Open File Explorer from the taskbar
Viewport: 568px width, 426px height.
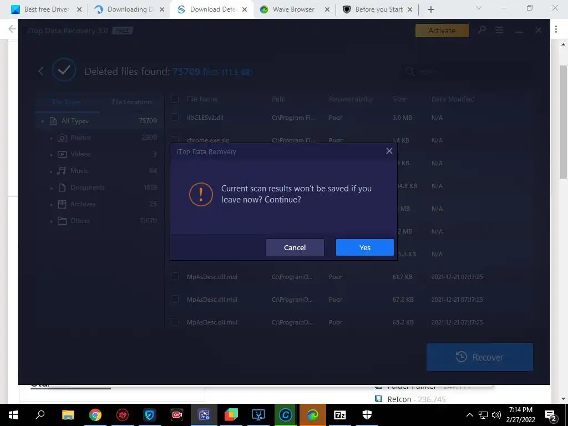[x=68, y=415]
